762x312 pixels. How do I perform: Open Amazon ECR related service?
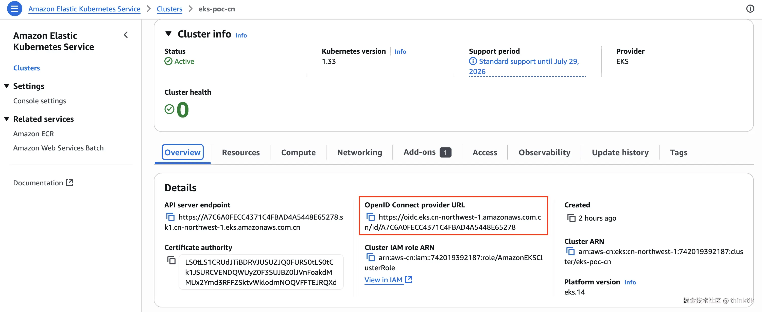(x=33, y=133)
